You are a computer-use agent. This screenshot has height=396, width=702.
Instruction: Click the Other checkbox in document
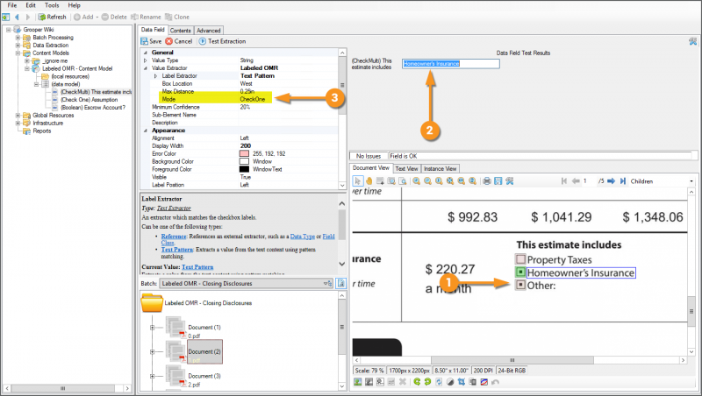pyautogui.click(x=520, y=286)
